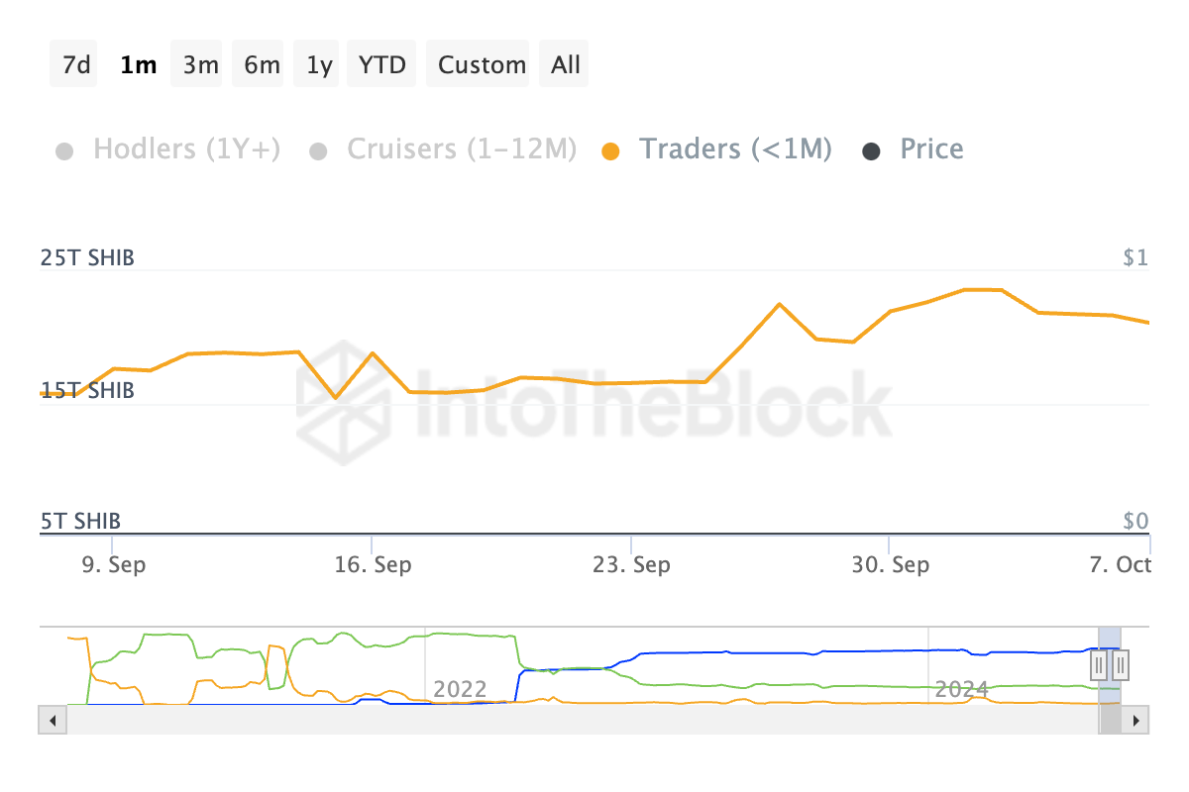Click the dark Price legend dot
This screenshot has width=1189, height=792.
click(872, 151)
